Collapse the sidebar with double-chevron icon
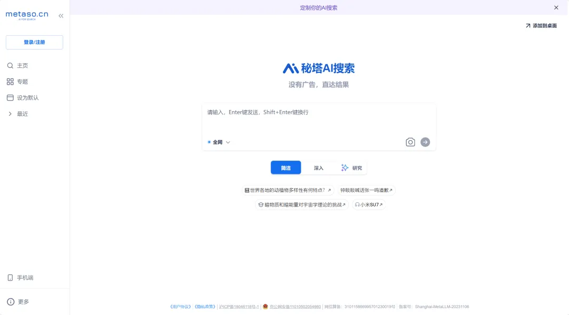The width and height of the screenshot is (569, 315). tap(61, 15)
